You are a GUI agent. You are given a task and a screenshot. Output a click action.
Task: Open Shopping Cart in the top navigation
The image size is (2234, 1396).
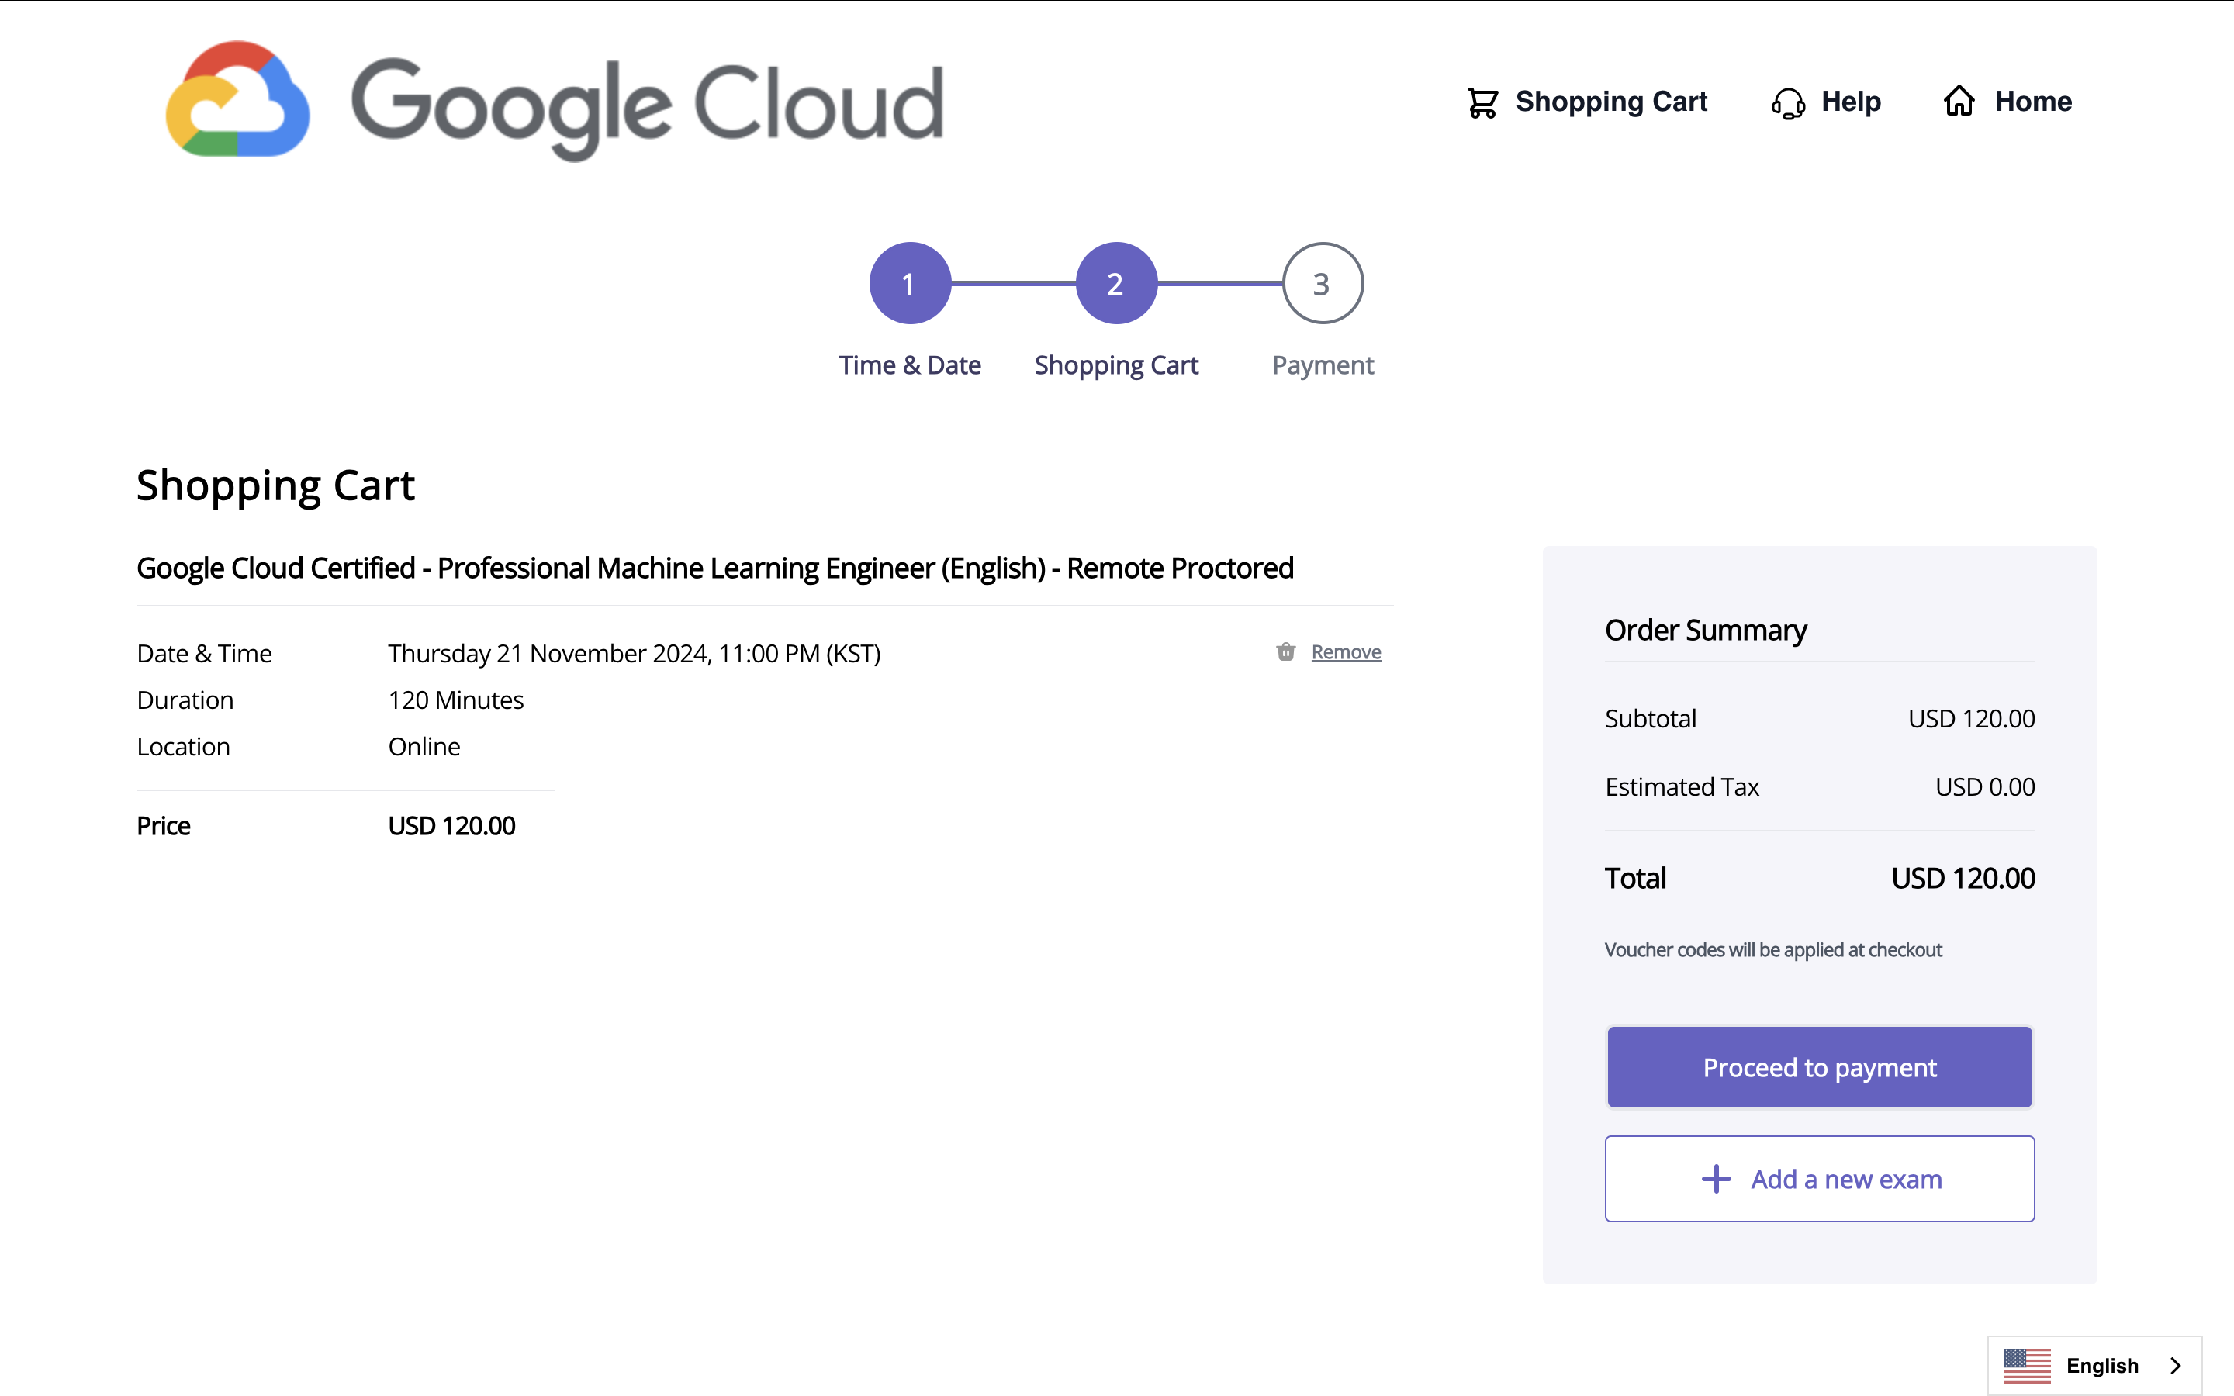1610,102
